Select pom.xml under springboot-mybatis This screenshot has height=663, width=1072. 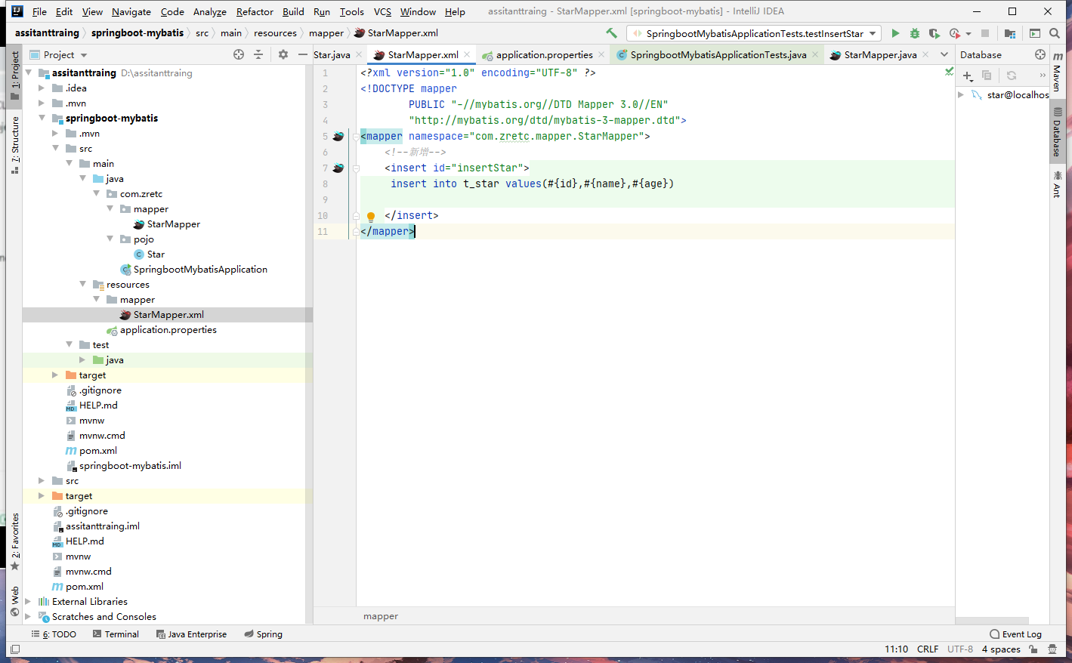point(98,451)
